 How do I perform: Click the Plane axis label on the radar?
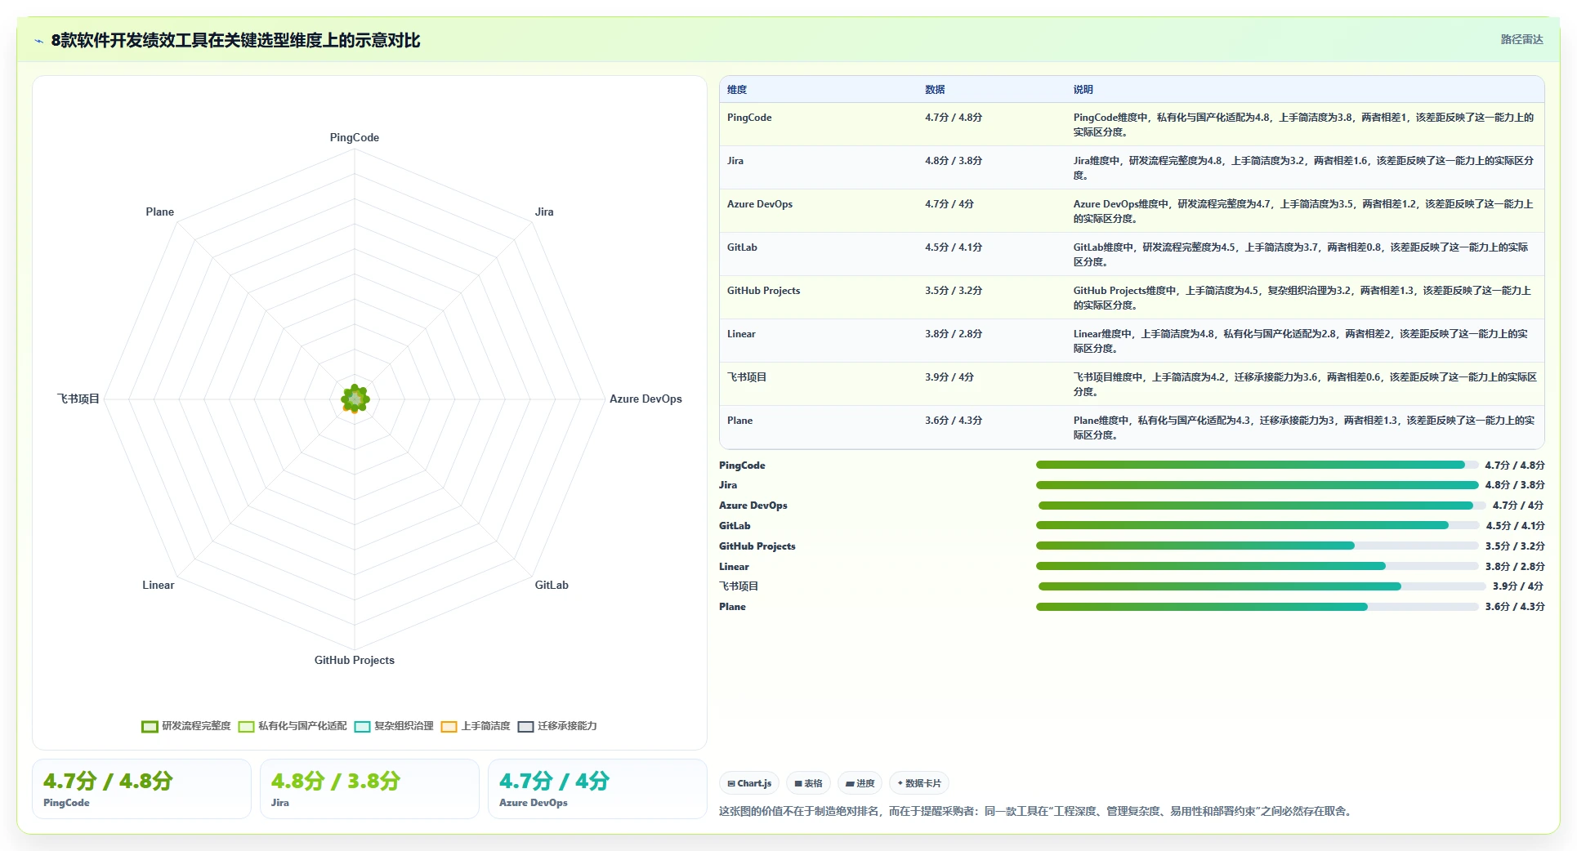[x=160, y=212]
